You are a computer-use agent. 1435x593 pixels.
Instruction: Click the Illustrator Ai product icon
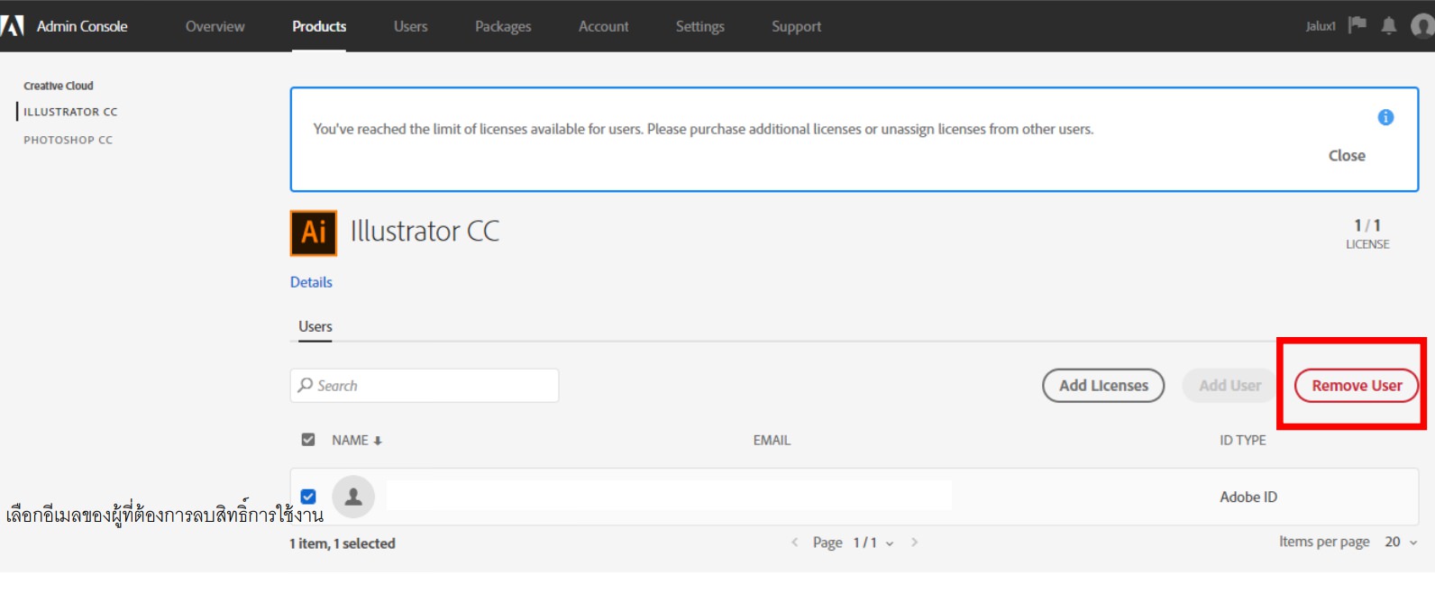pyautogui.click(x=314, y=233)
